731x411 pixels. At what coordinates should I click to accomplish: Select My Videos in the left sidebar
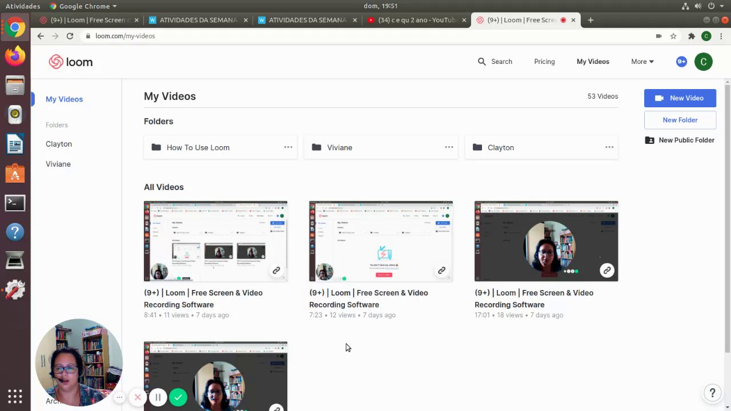pos(64,99)
